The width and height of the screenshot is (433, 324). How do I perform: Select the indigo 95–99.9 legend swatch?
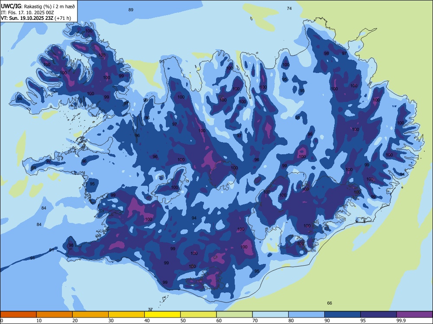[378, 314]
